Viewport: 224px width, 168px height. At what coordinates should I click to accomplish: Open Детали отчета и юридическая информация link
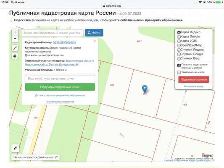point(60,95)
